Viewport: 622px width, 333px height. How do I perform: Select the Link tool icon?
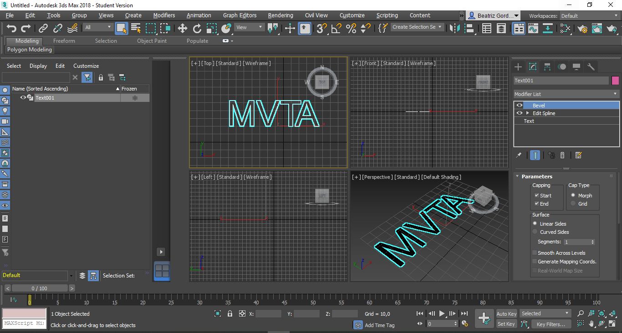(43, 28)
